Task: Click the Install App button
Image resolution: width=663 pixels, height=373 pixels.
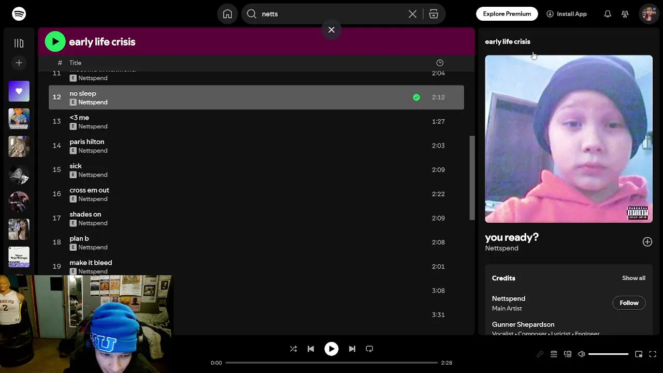Action: [567, 14]
